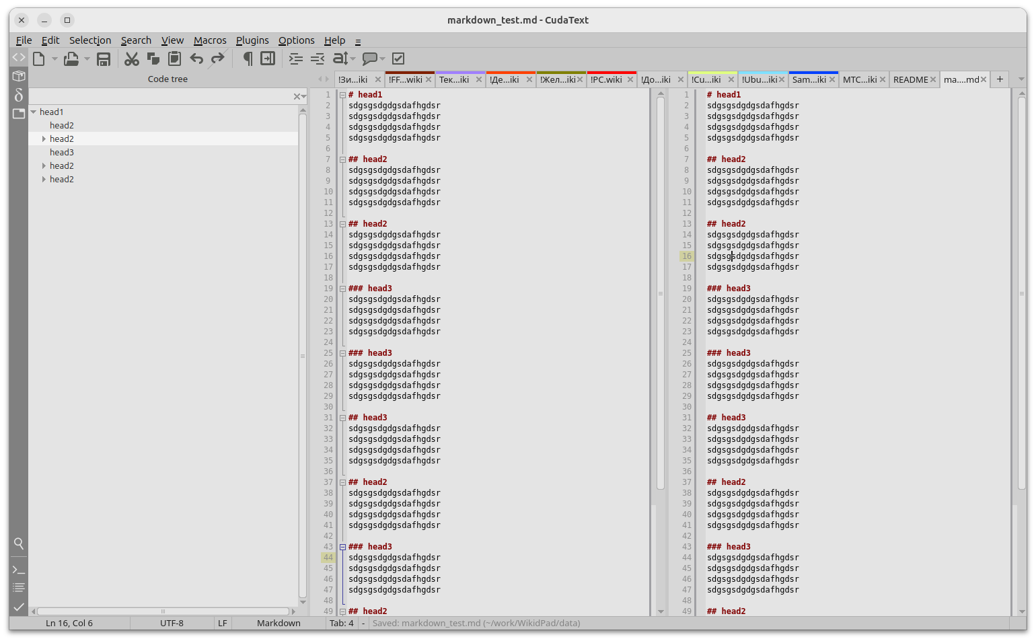Click the Cut scissors icon
Screen dimensions: 1036x641
tap(132, 59)
